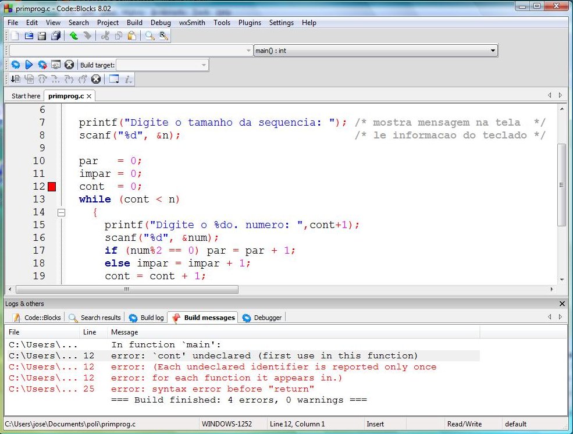
Task: Toggle the breakpoint marker on line 12
Action: click(x=52, y=187)
